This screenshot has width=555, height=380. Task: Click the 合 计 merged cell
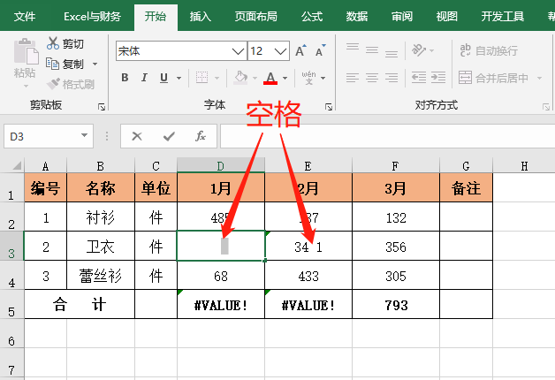pyautogui.click(x=80, y=305)
